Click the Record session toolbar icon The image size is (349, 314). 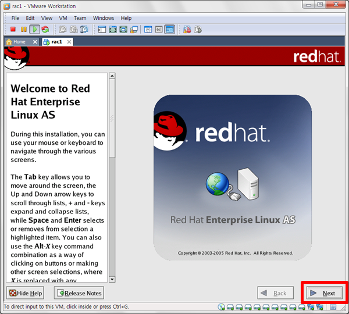[x=187, y=30]
